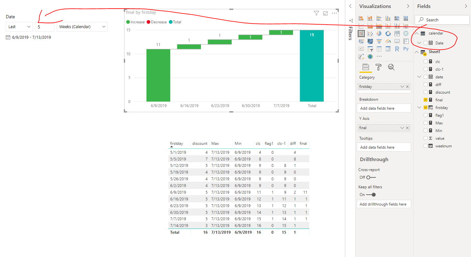471x257 pixels.
Task: Toggle the Keep all filters switch
Action: click(x=371, y=195)
